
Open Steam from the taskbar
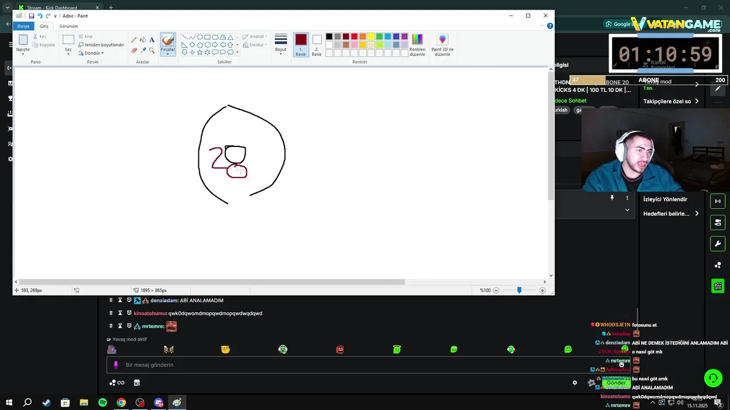tap(46, 403)
